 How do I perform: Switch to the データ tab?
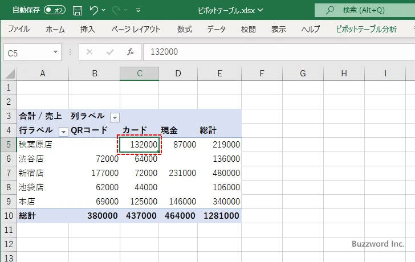[x=216, y=29]
